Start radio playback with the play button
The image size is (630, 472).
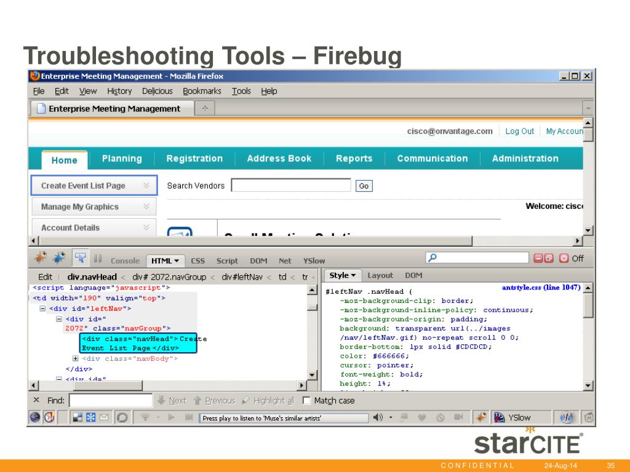point(172,417)
